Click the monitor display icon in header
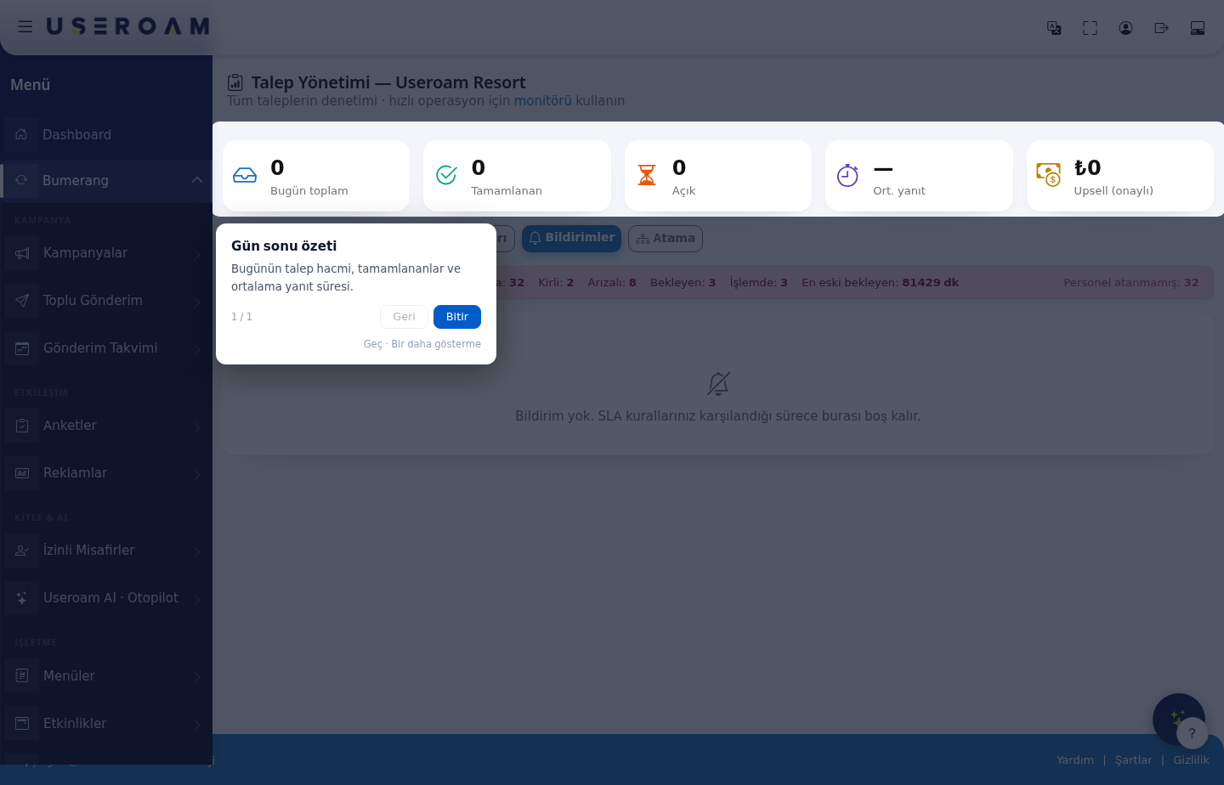Viewport: 1224px width, 785px height. point(1197,28)
